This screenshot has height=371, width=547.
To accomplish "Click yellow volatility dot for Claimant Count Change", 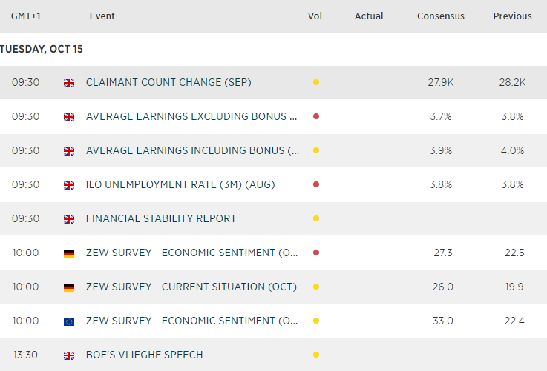I will [316, 82].
